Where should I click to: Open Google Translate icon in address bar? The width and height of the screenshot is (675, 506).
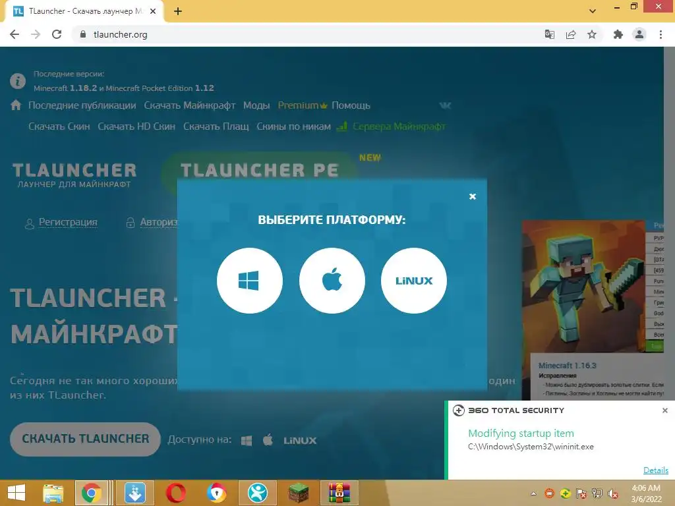(550, 34)
